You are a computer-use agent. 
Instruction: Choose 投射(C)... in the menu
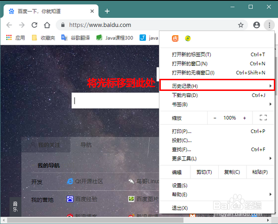[217, 141]
